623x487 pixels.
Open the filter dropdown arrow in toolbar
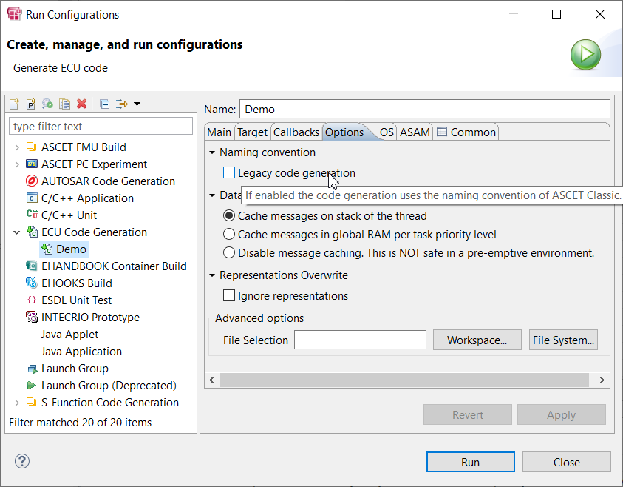click(137, 104)
